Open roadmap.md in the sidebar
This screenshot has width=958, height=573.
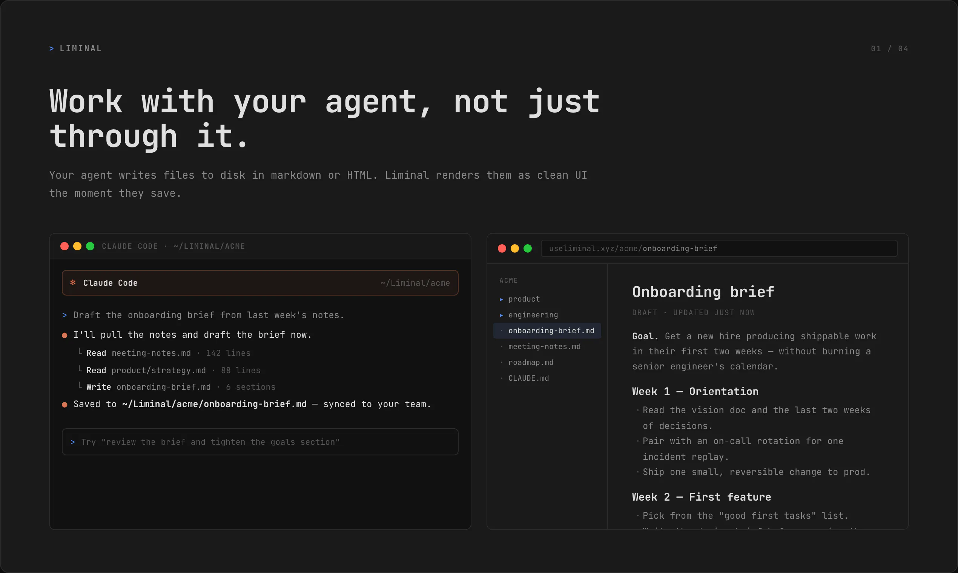tap(547, 362)
